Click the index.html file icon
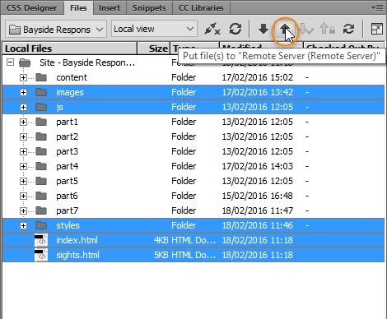Viewport: 387px width, 319px height. (x=41, y=240)
